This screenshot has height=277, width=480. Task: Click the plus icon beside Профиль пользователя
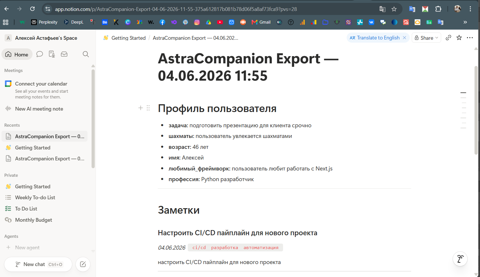click(141, 108)
